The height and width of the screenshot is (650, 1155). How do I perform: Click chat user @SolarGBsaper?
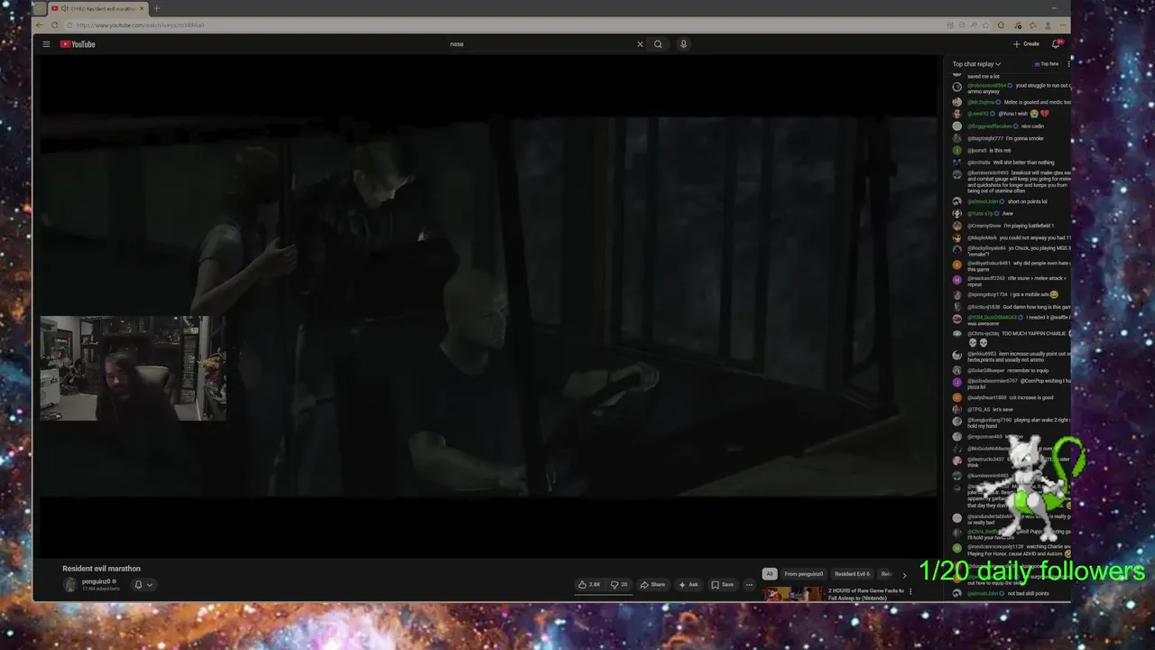pos(985,370)
